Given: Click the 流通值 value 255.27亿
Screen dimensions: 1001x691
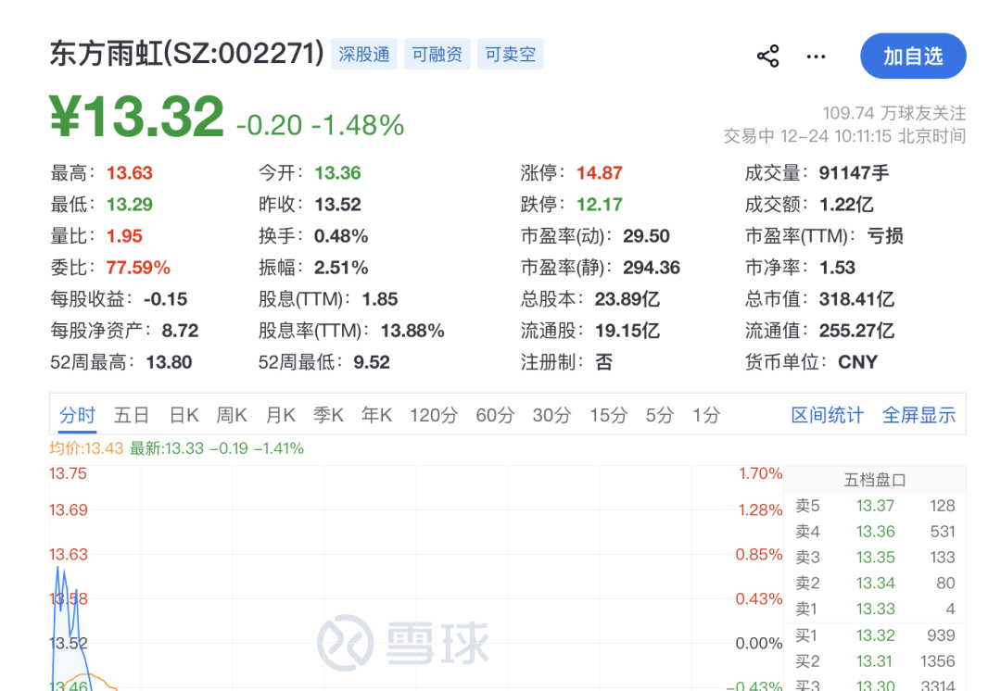Looking at the screenshot, I should click(x=856, y=331).
